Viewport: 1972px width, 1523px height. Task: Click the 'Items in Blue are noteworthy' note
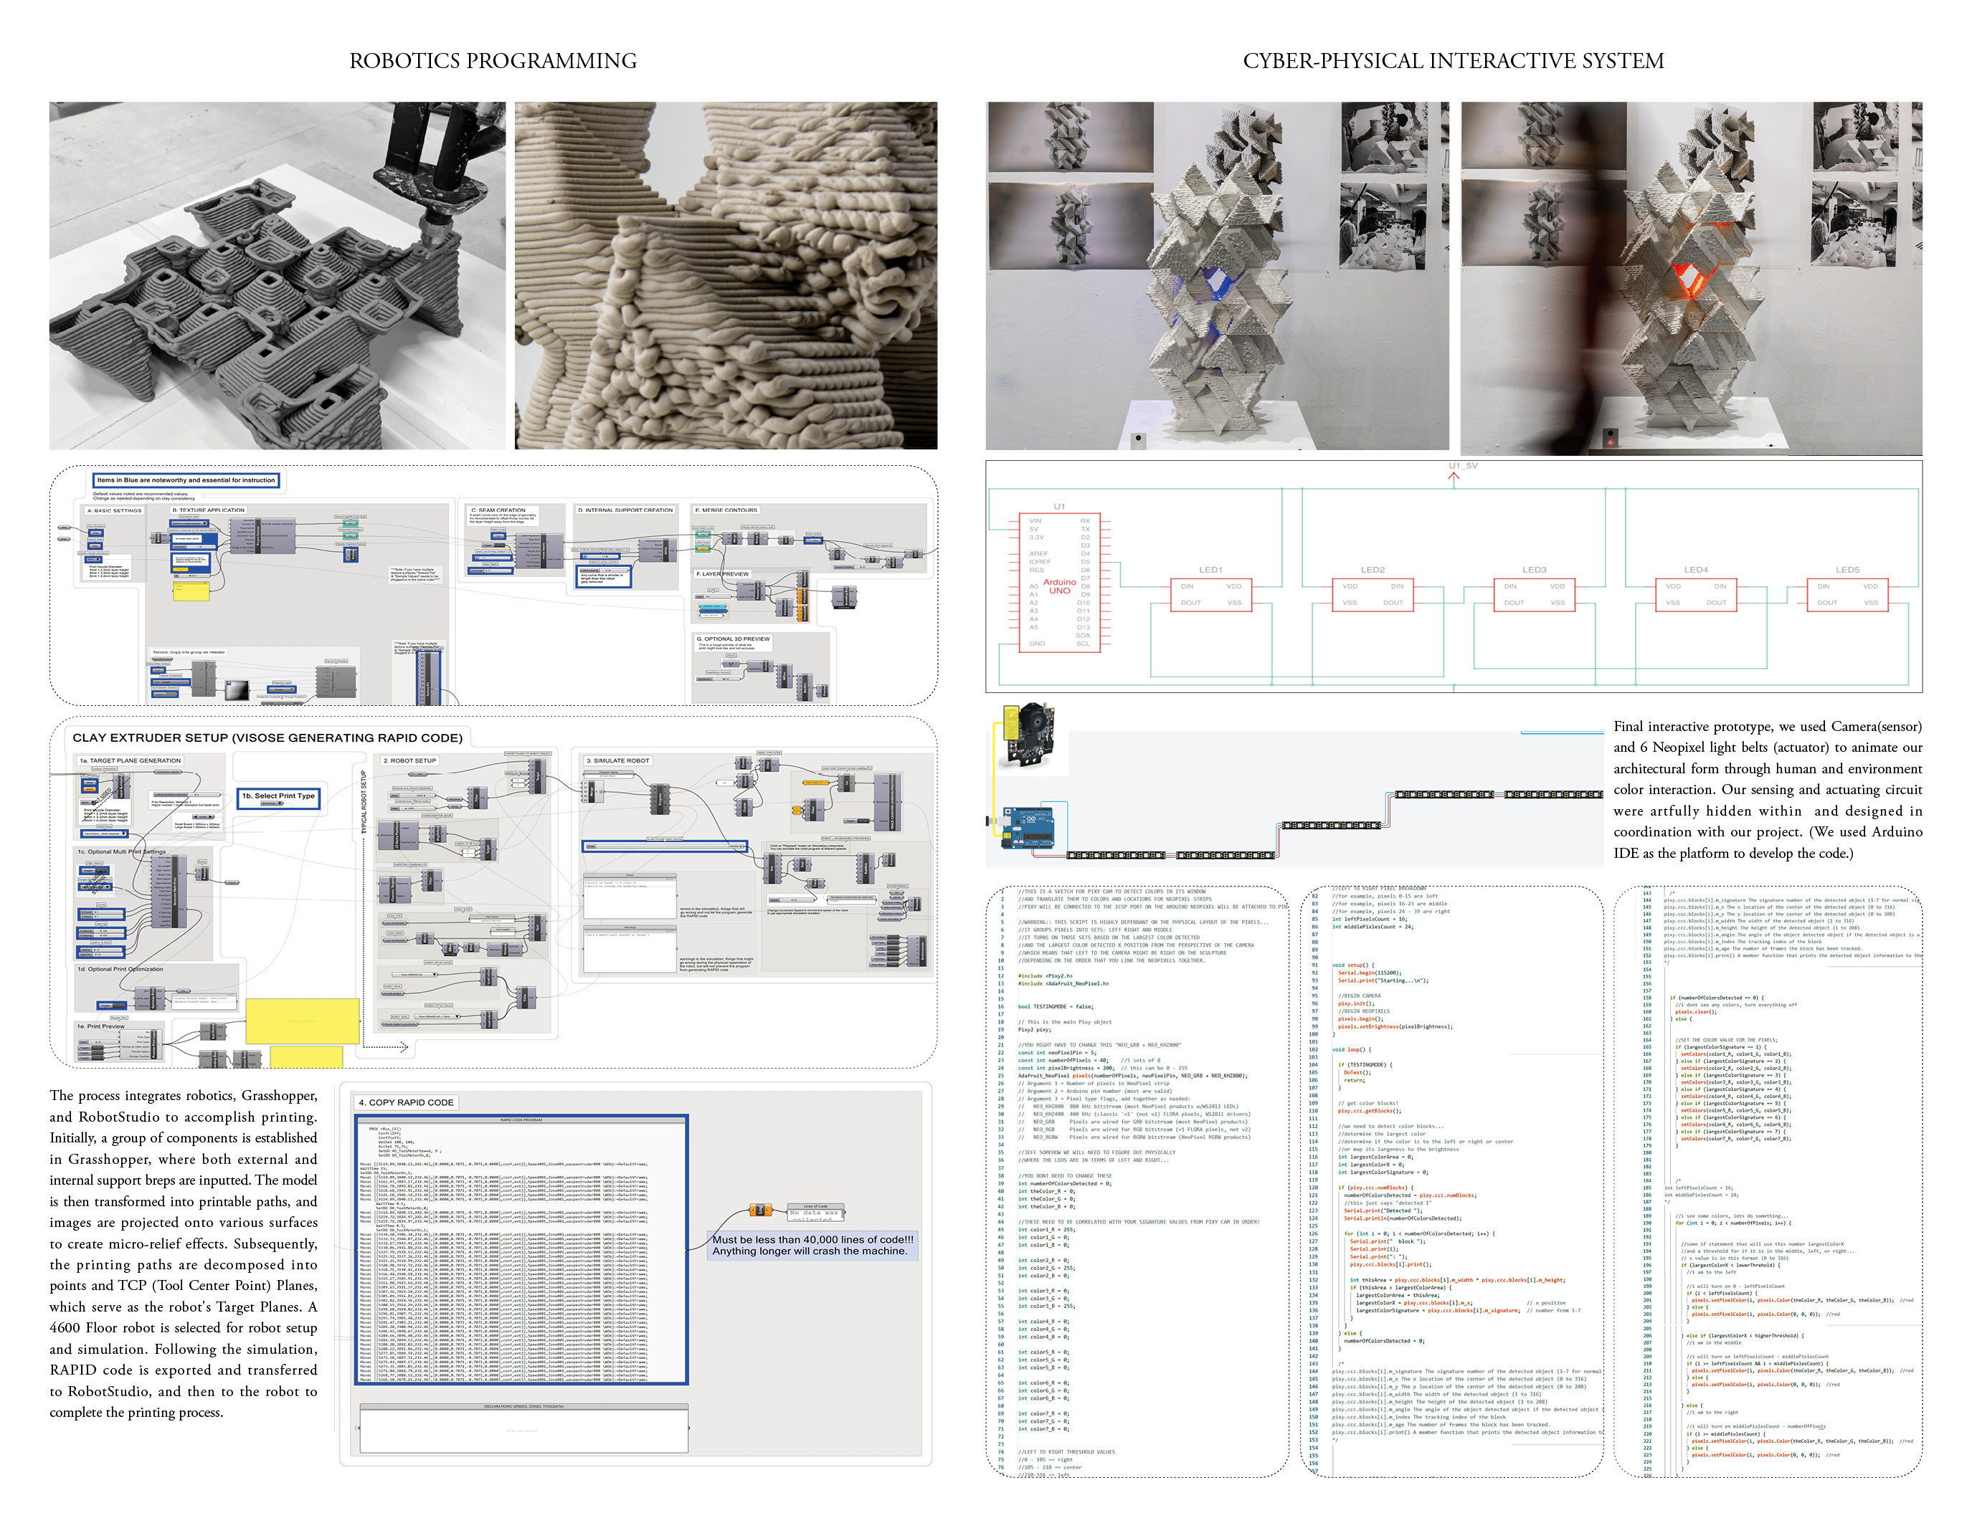click(x=186, y=480)
